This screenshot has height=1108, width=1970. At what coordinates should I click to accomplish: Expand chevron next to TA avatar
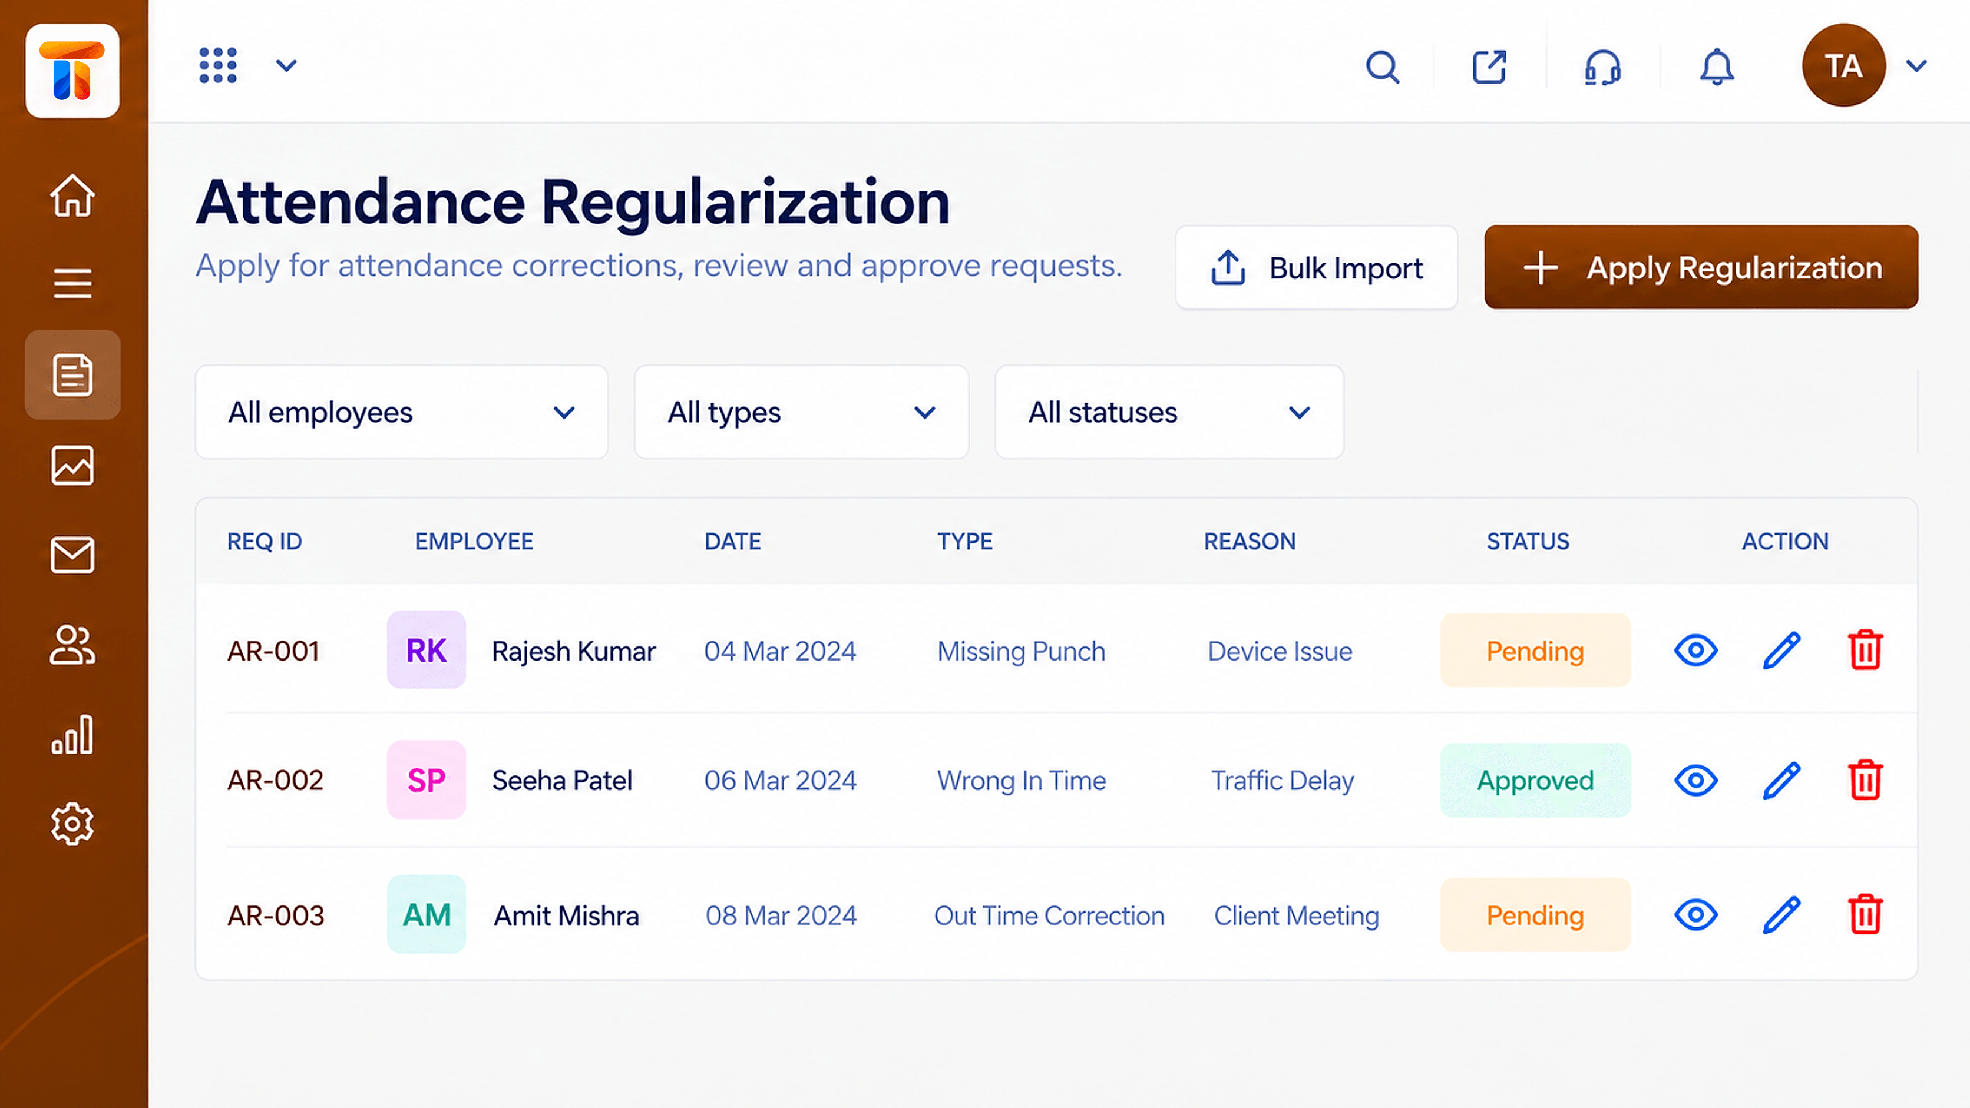tap(1916, 66)
